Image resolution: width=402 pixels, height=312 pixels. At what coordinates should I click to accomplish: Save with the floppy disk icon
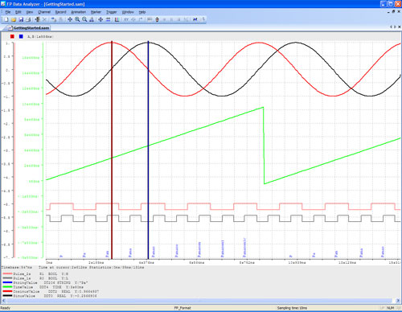tap(21, 19)
